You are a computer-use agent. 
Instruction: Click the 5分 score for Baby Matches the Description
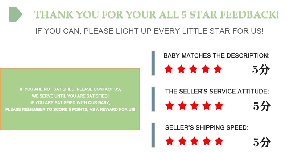tap(261, 69)
